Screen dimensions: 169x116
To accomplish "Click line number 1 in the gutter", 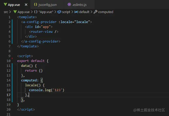I will (x=9, y=17).
